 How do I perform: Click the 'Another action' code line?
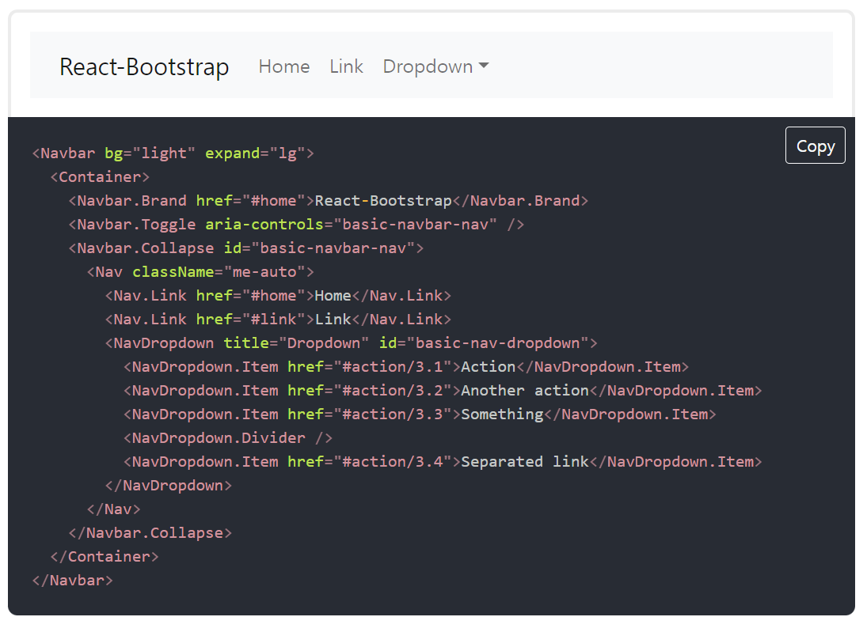[443, 391]
